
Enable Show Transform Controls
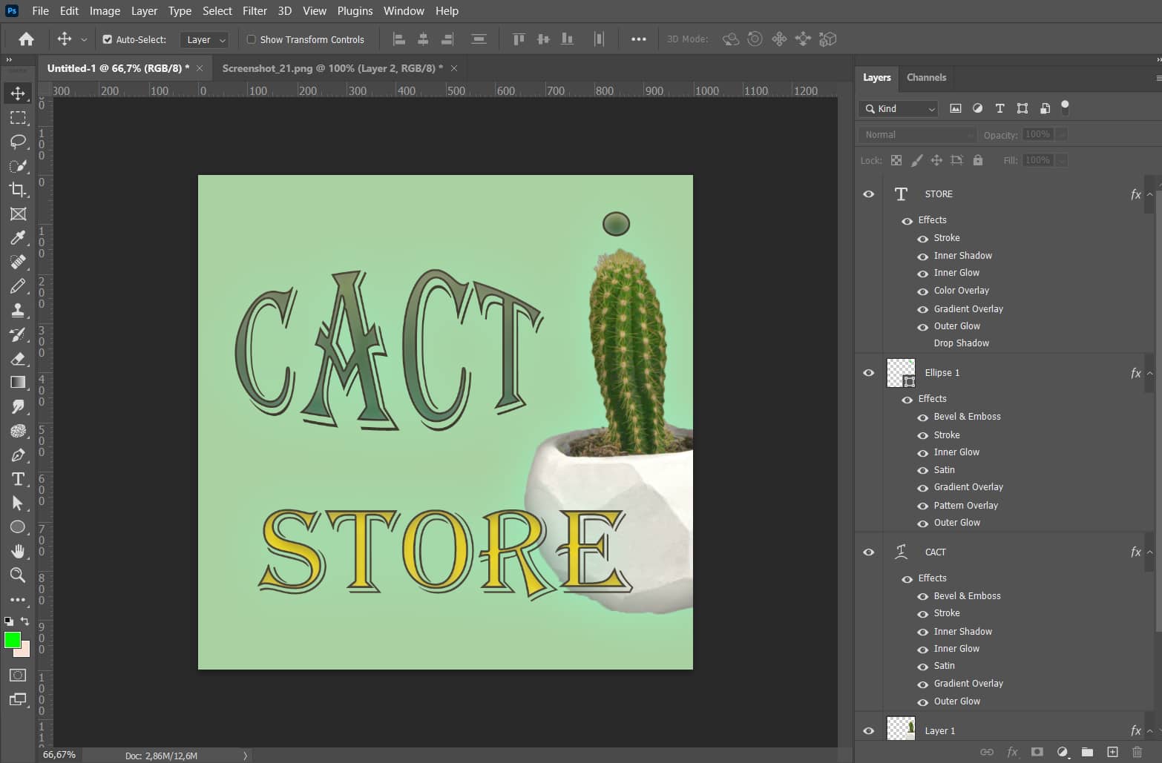(x=251, y=39)
